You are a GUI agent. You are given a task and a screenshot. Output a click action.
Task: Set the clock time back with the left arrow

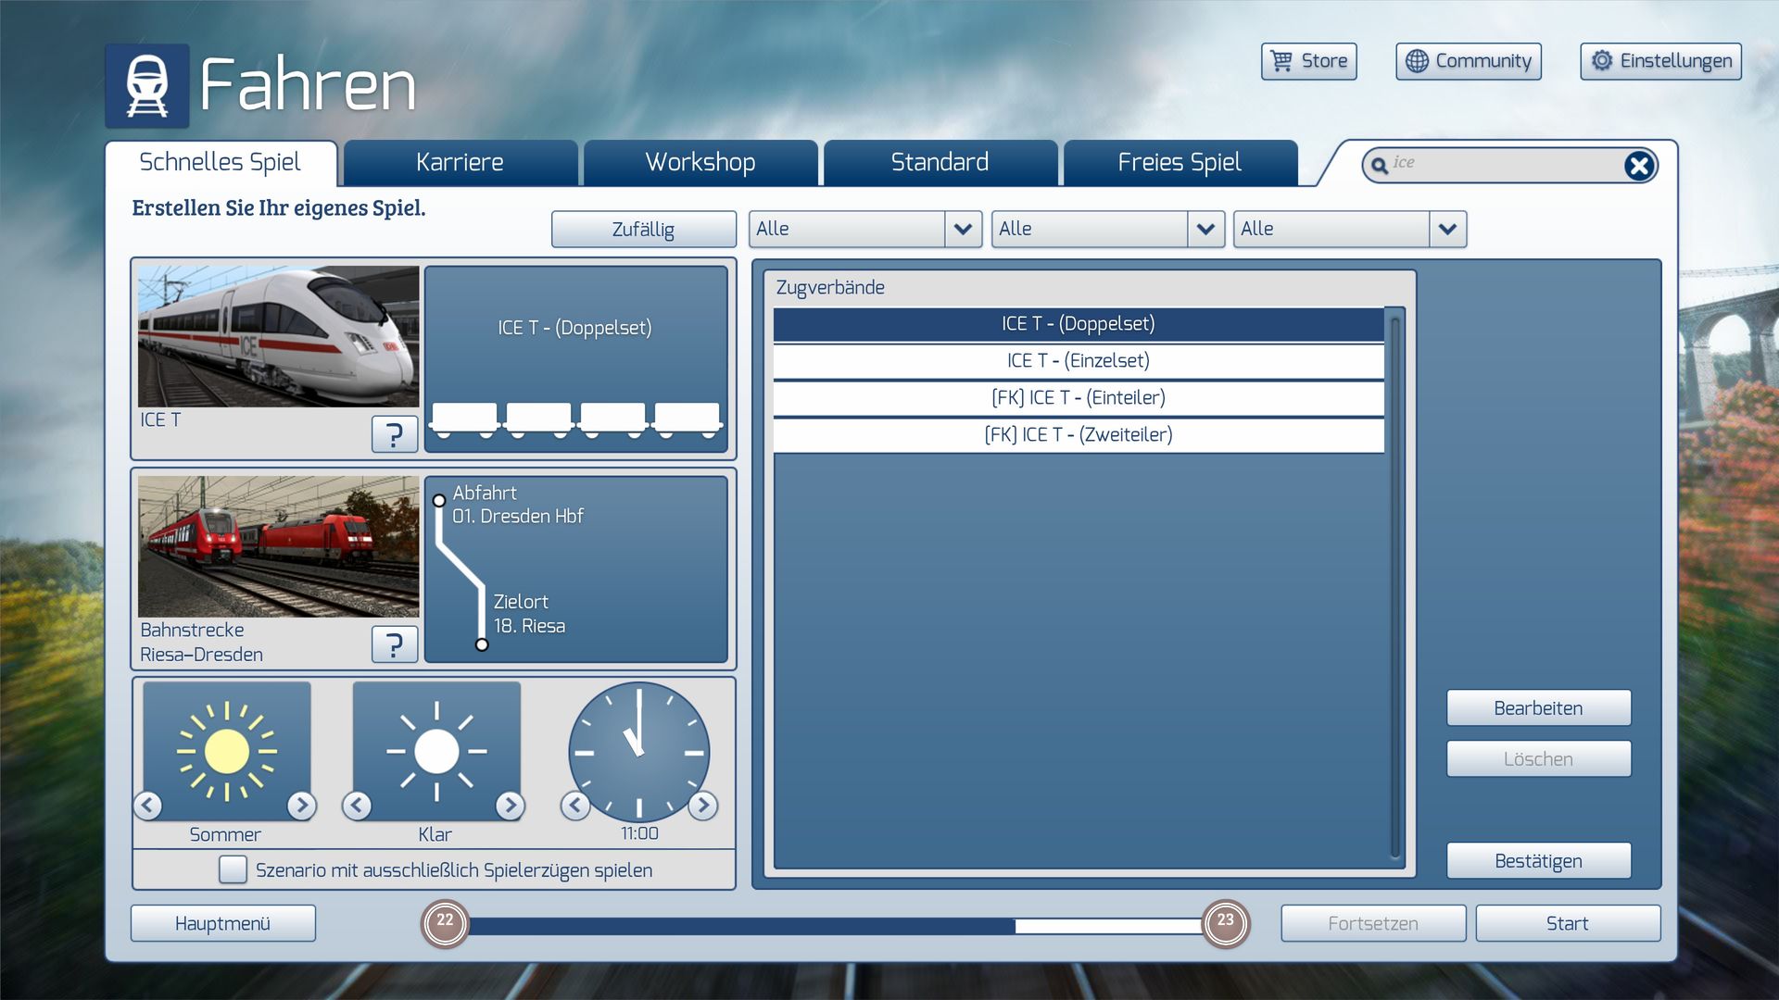[x=575, y=806]
